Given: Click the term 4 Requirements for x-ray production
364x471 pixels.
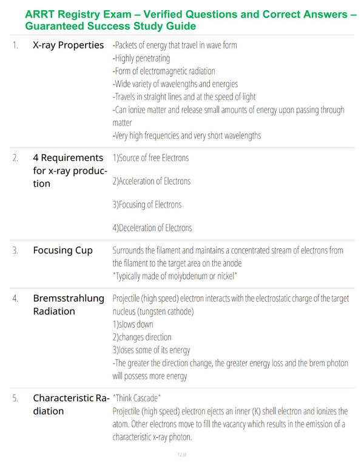Looking at the screenshot, I should pyautogui.click(x=70, y=171).
